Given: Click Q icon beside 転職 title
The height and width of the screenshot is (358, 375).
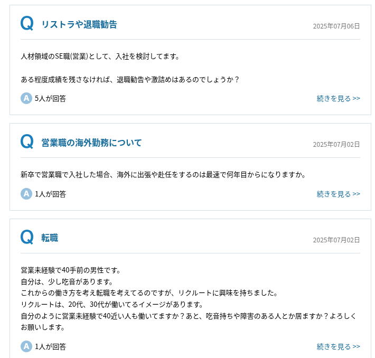Looking at the screenshot, I should click(27, 237).
